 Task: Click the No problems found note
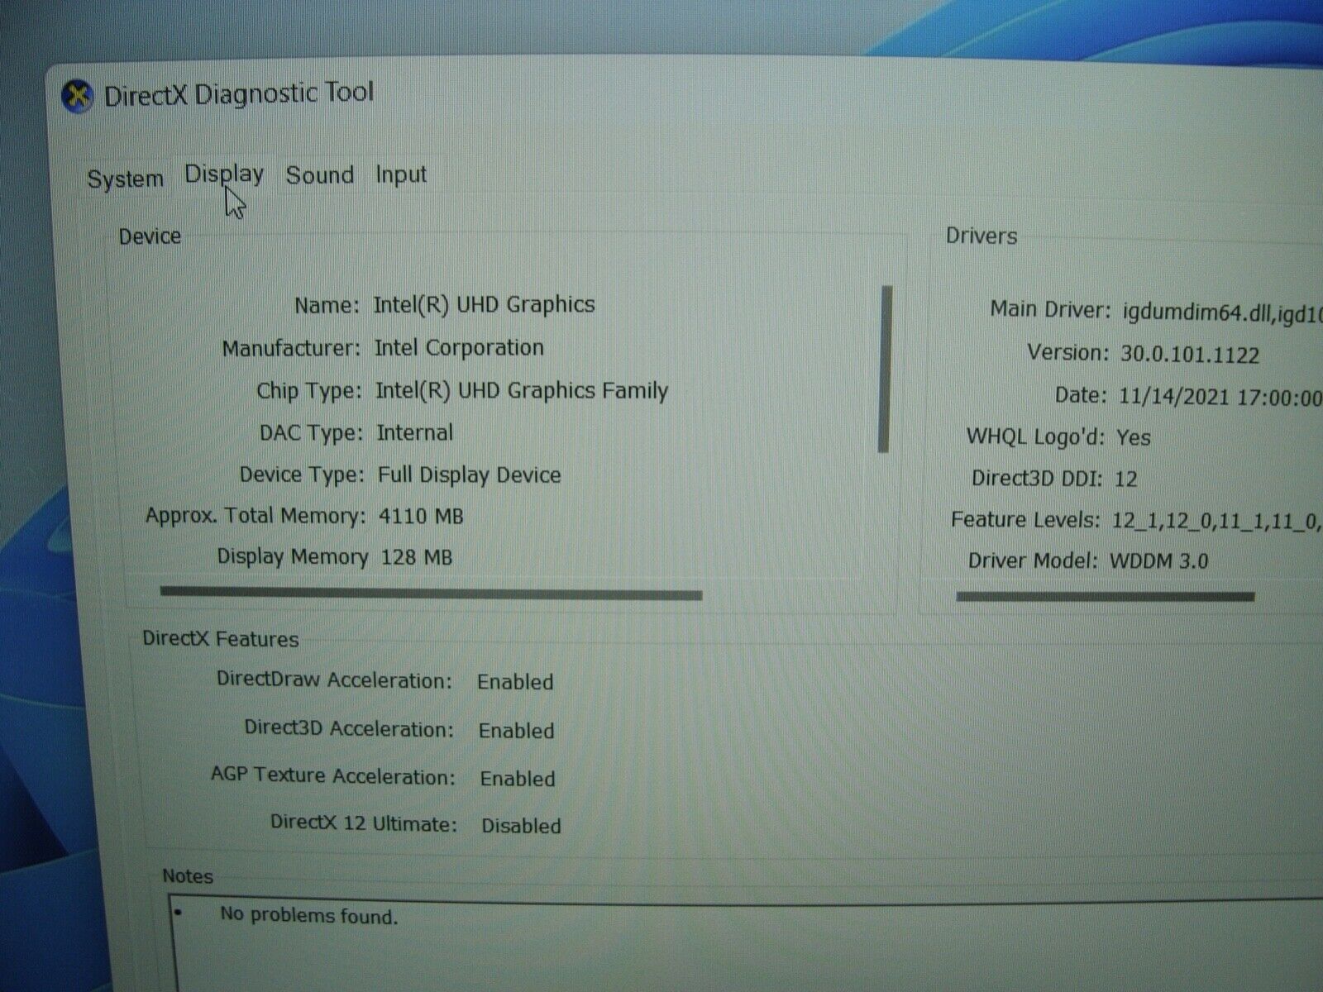308,916
